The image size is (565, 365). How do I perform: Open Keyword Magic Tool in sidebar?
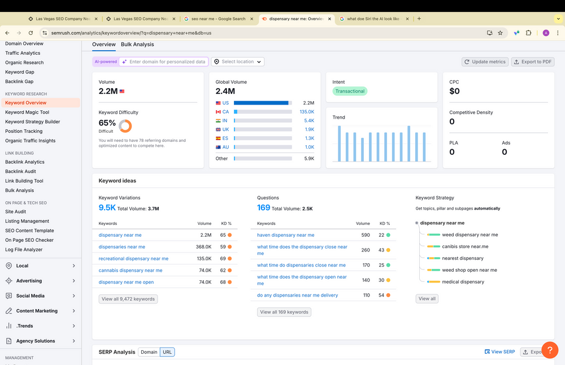click(x=27, y=112)
